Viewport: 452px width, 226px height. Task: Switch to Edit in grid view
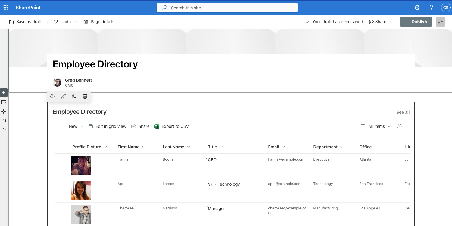tap(107, 126)
